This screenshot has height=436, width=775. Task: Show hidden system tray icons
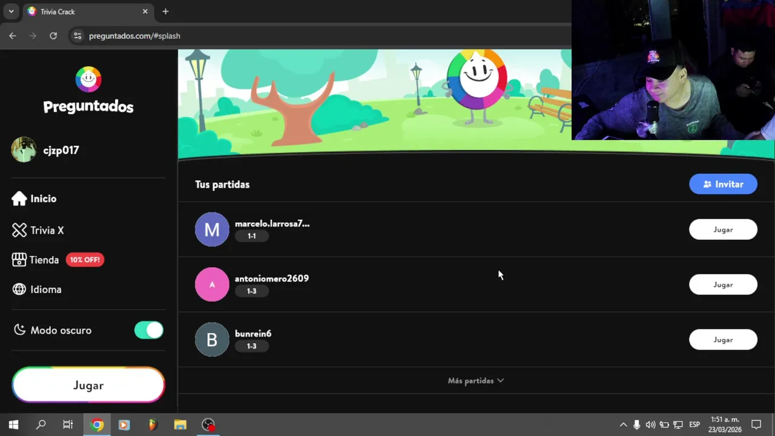(623, 424)
